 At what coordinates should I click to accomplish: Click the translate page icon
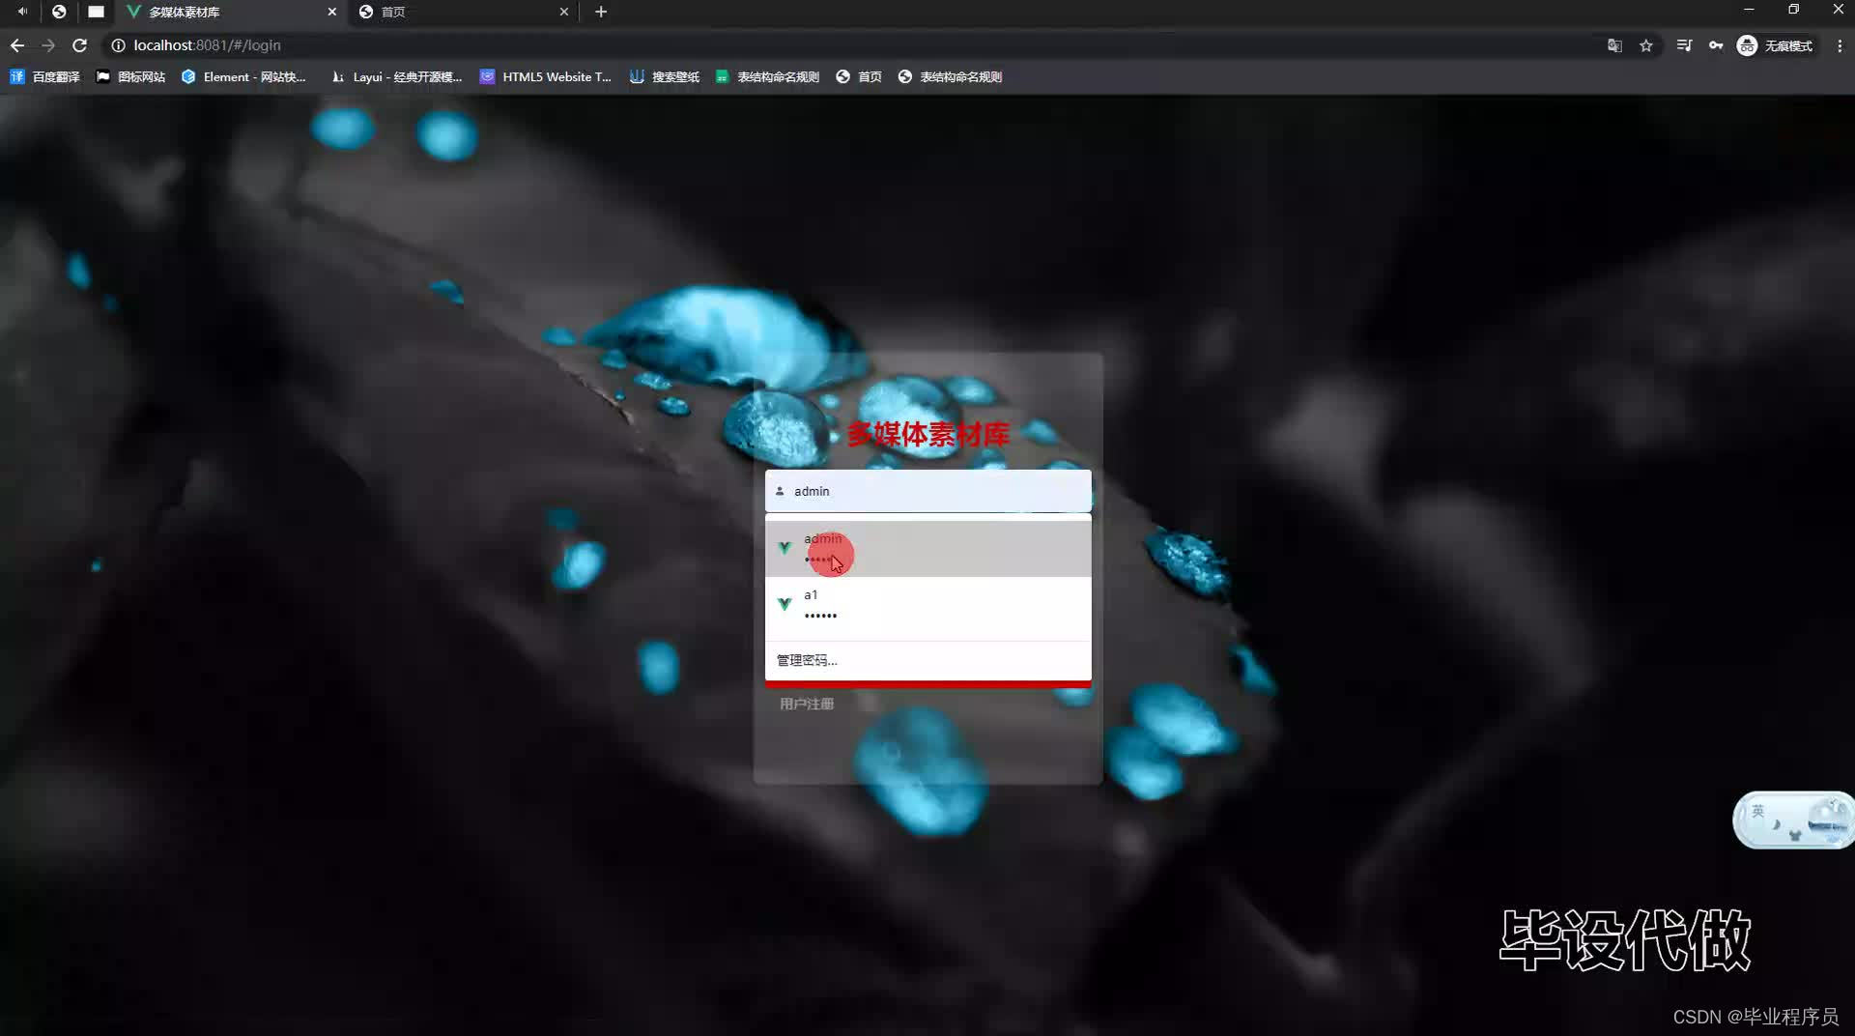tap(1614, 45)
